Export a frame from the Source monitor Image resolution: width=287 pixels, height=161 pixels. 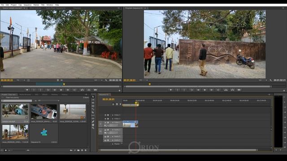click(96, 90)
